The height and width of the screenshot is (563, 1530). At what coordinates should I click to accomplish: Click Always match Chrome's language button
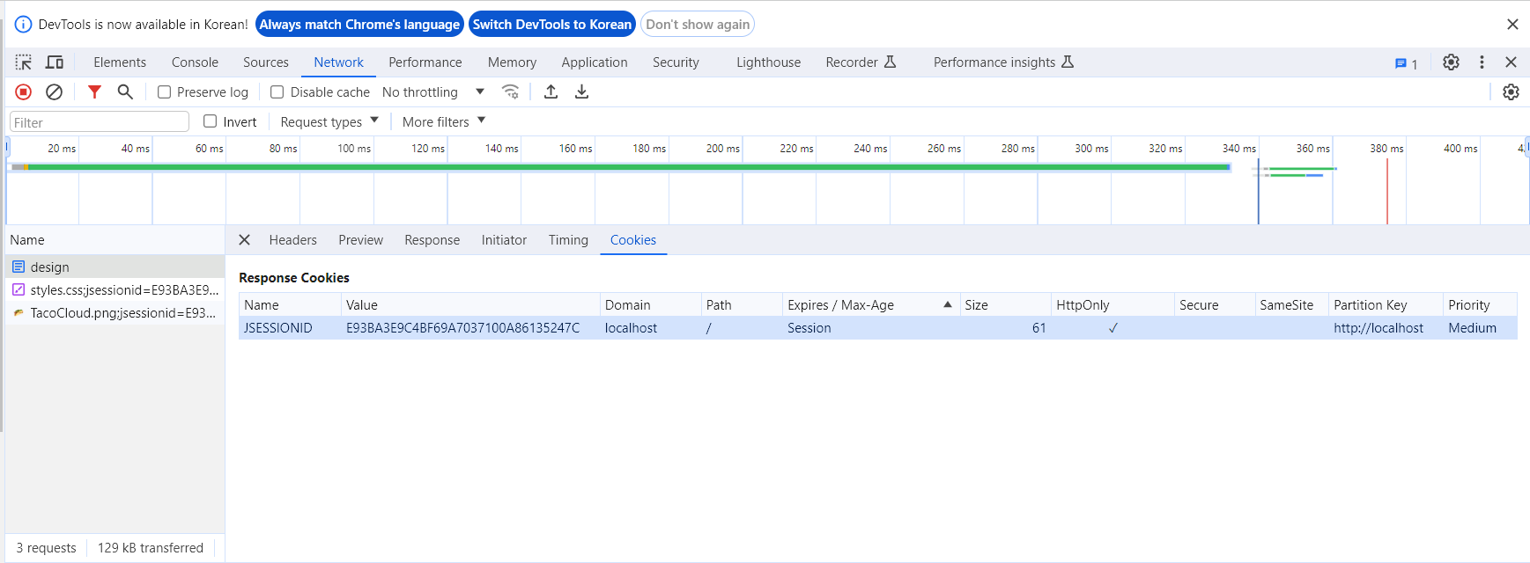(x=359, y=25)
